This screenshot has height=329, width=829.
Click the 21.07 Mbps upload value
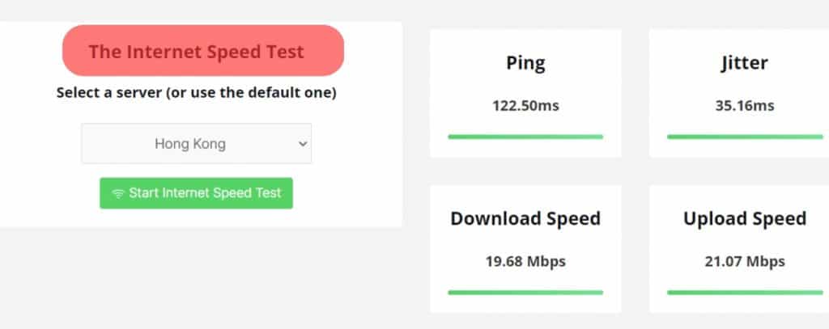pos(744,262)
